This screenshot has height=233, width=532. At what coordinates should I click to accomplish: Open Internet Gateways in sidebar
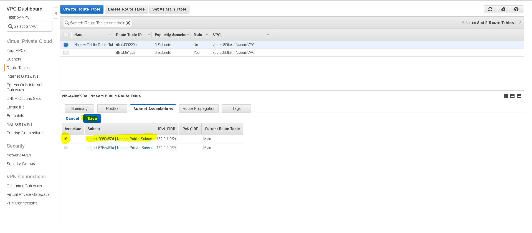(x=22, y=76)
